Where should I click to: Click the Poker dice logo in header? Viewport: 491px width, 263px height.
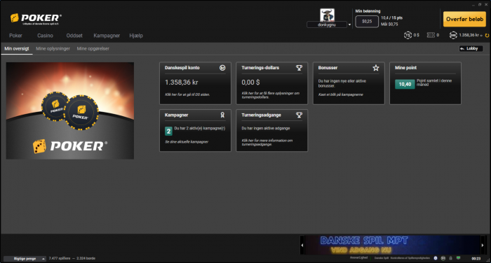(36, 19)
